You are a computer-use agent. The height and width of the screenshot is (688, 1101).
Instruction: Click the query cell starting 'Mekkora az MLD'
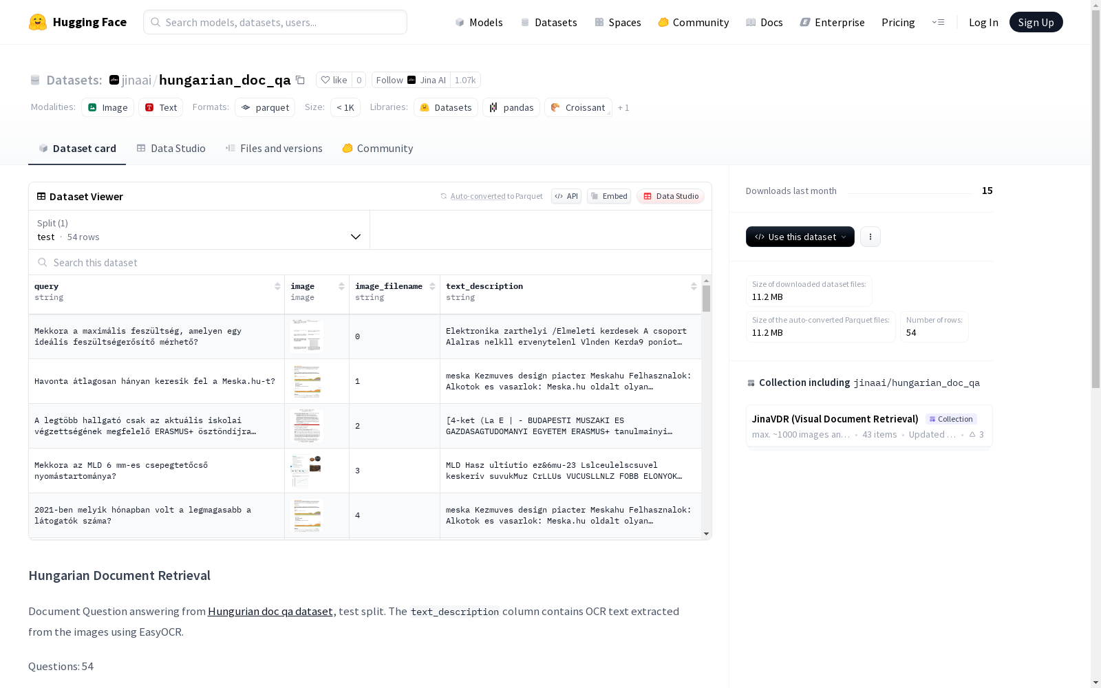coord(156,471)
